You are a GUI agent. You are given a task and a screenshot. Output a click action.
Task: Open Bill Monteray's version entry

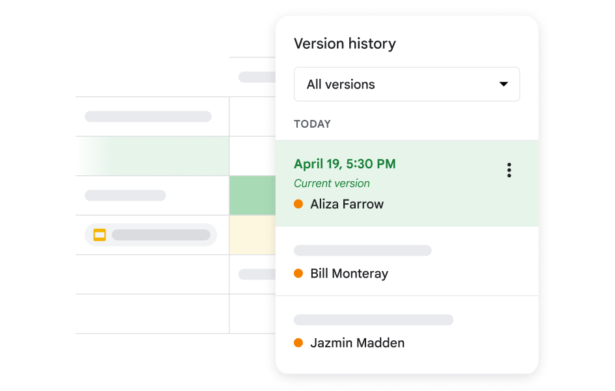[x=349, y=274]
